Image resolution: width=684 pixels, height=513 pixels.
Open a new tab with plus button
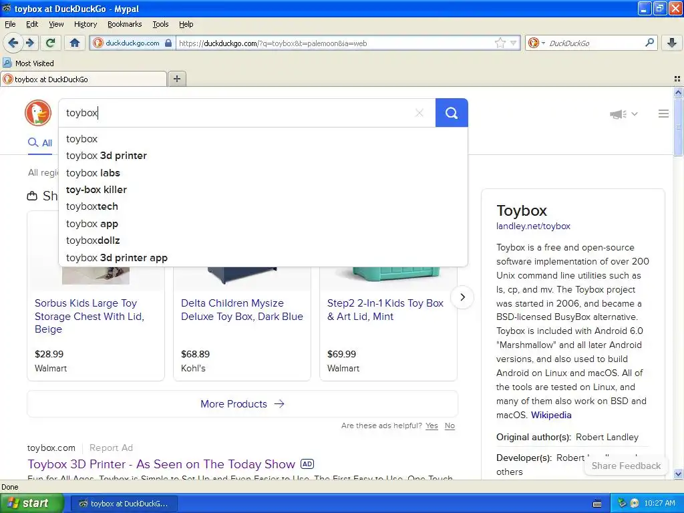(x=176, y=79)
